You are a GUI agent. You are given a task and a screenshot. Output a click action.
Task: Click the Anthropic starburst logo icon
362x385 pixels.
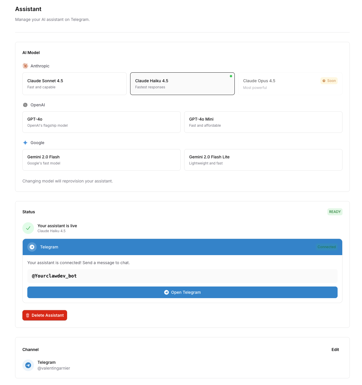tap(25, 66)
